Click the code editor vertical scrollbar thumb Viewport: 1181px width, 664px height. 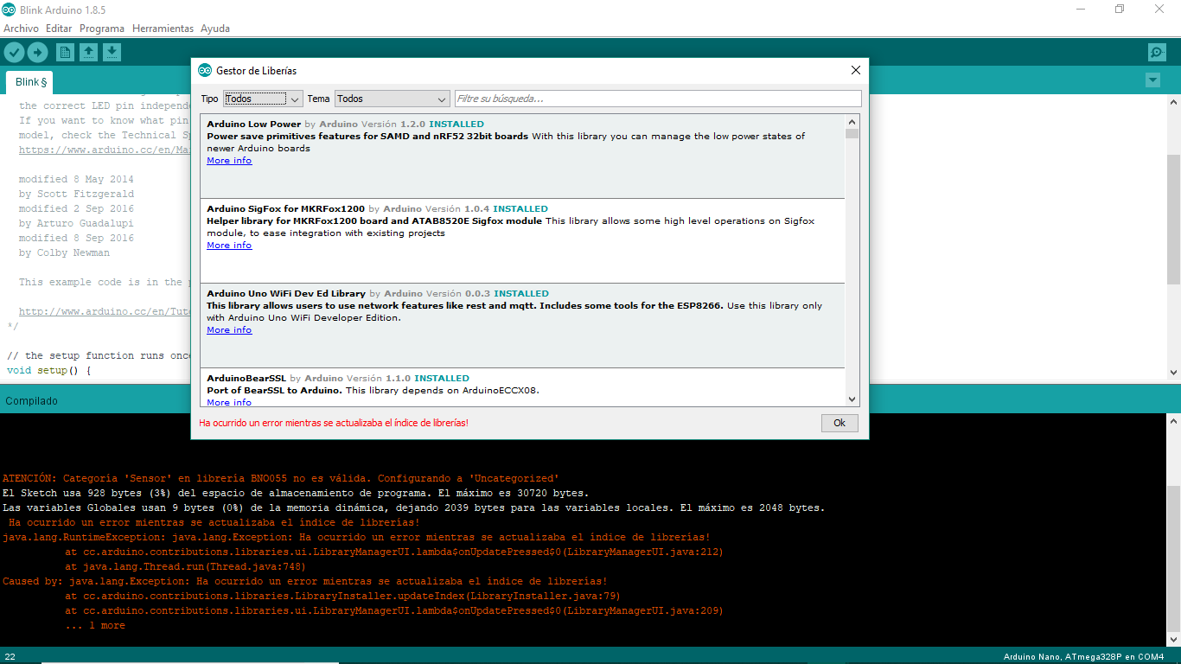[1173, 220]
